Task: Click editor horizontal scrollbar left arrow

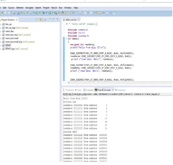Action: click(69, 82)
